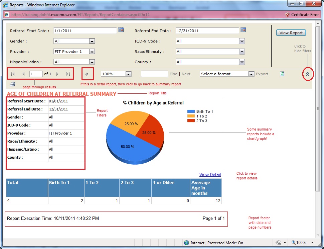Open the Referral Start Date calendar picker
Viewport: 324px width, 249px height.
click(x=121, y=30)
